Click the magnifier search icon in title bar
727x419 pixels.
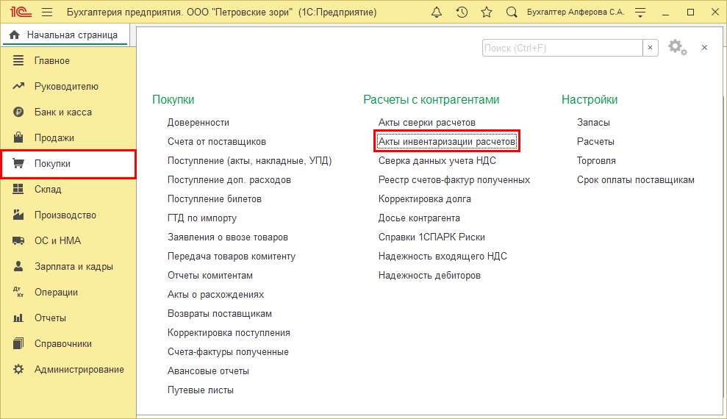(512, 12)
